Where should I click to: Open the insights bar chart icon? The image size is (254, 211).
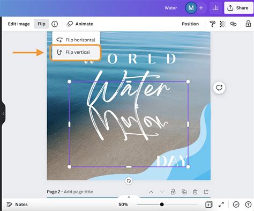coord(215,8)
